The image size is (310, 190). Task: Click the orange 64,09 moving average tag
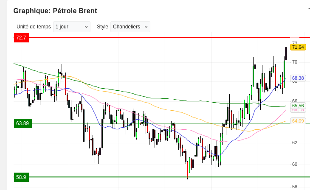tap(298, 121)
